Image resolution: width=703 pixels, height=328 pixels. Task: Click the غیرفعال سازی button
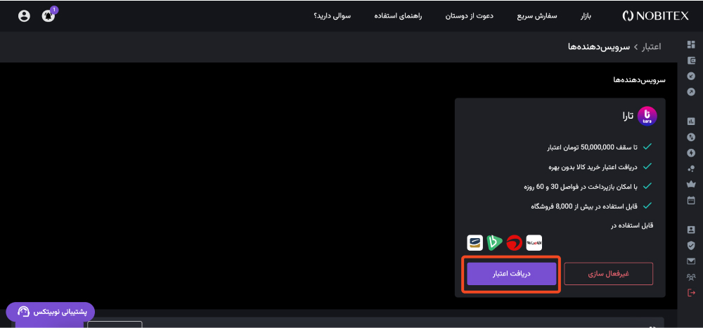(x=608, y=274)
